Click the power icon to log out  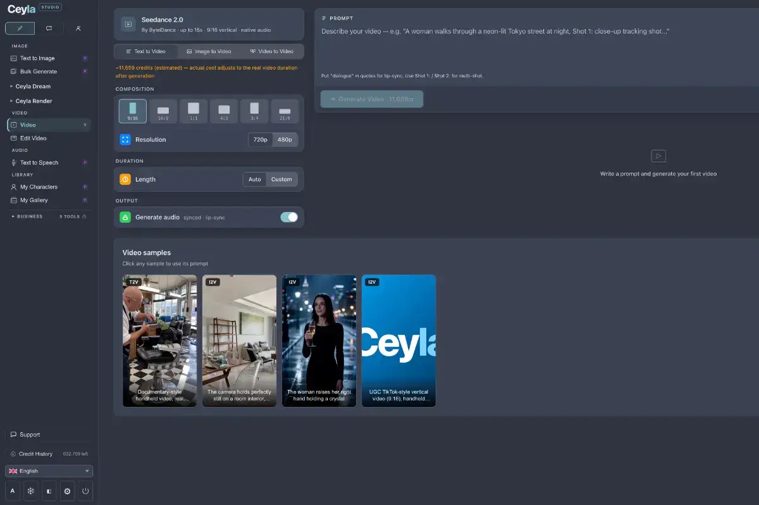pyautogui.click(x=85, y=491)
